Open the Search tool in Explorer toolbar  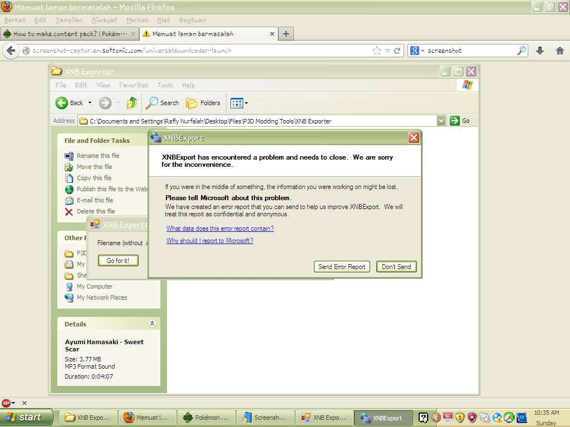pyautogui.click(x=163, y=103)
